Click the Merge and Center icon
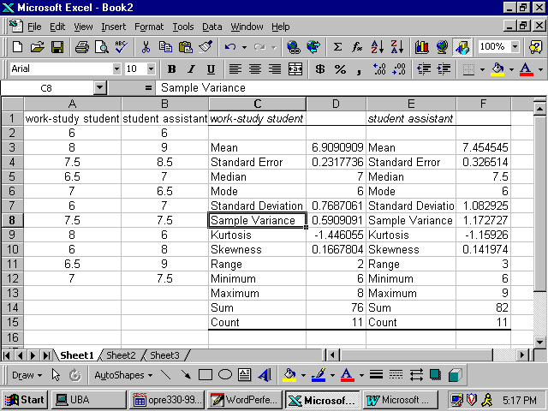The image size is (548, 411). pos(295,68)
